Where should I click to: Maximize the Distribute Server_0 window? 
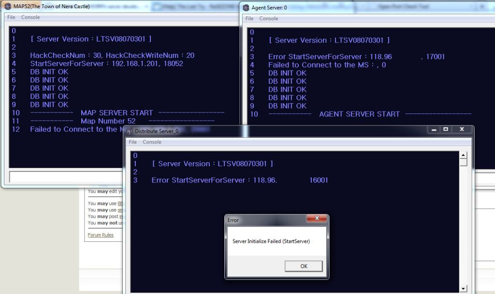tap(446, 130)
